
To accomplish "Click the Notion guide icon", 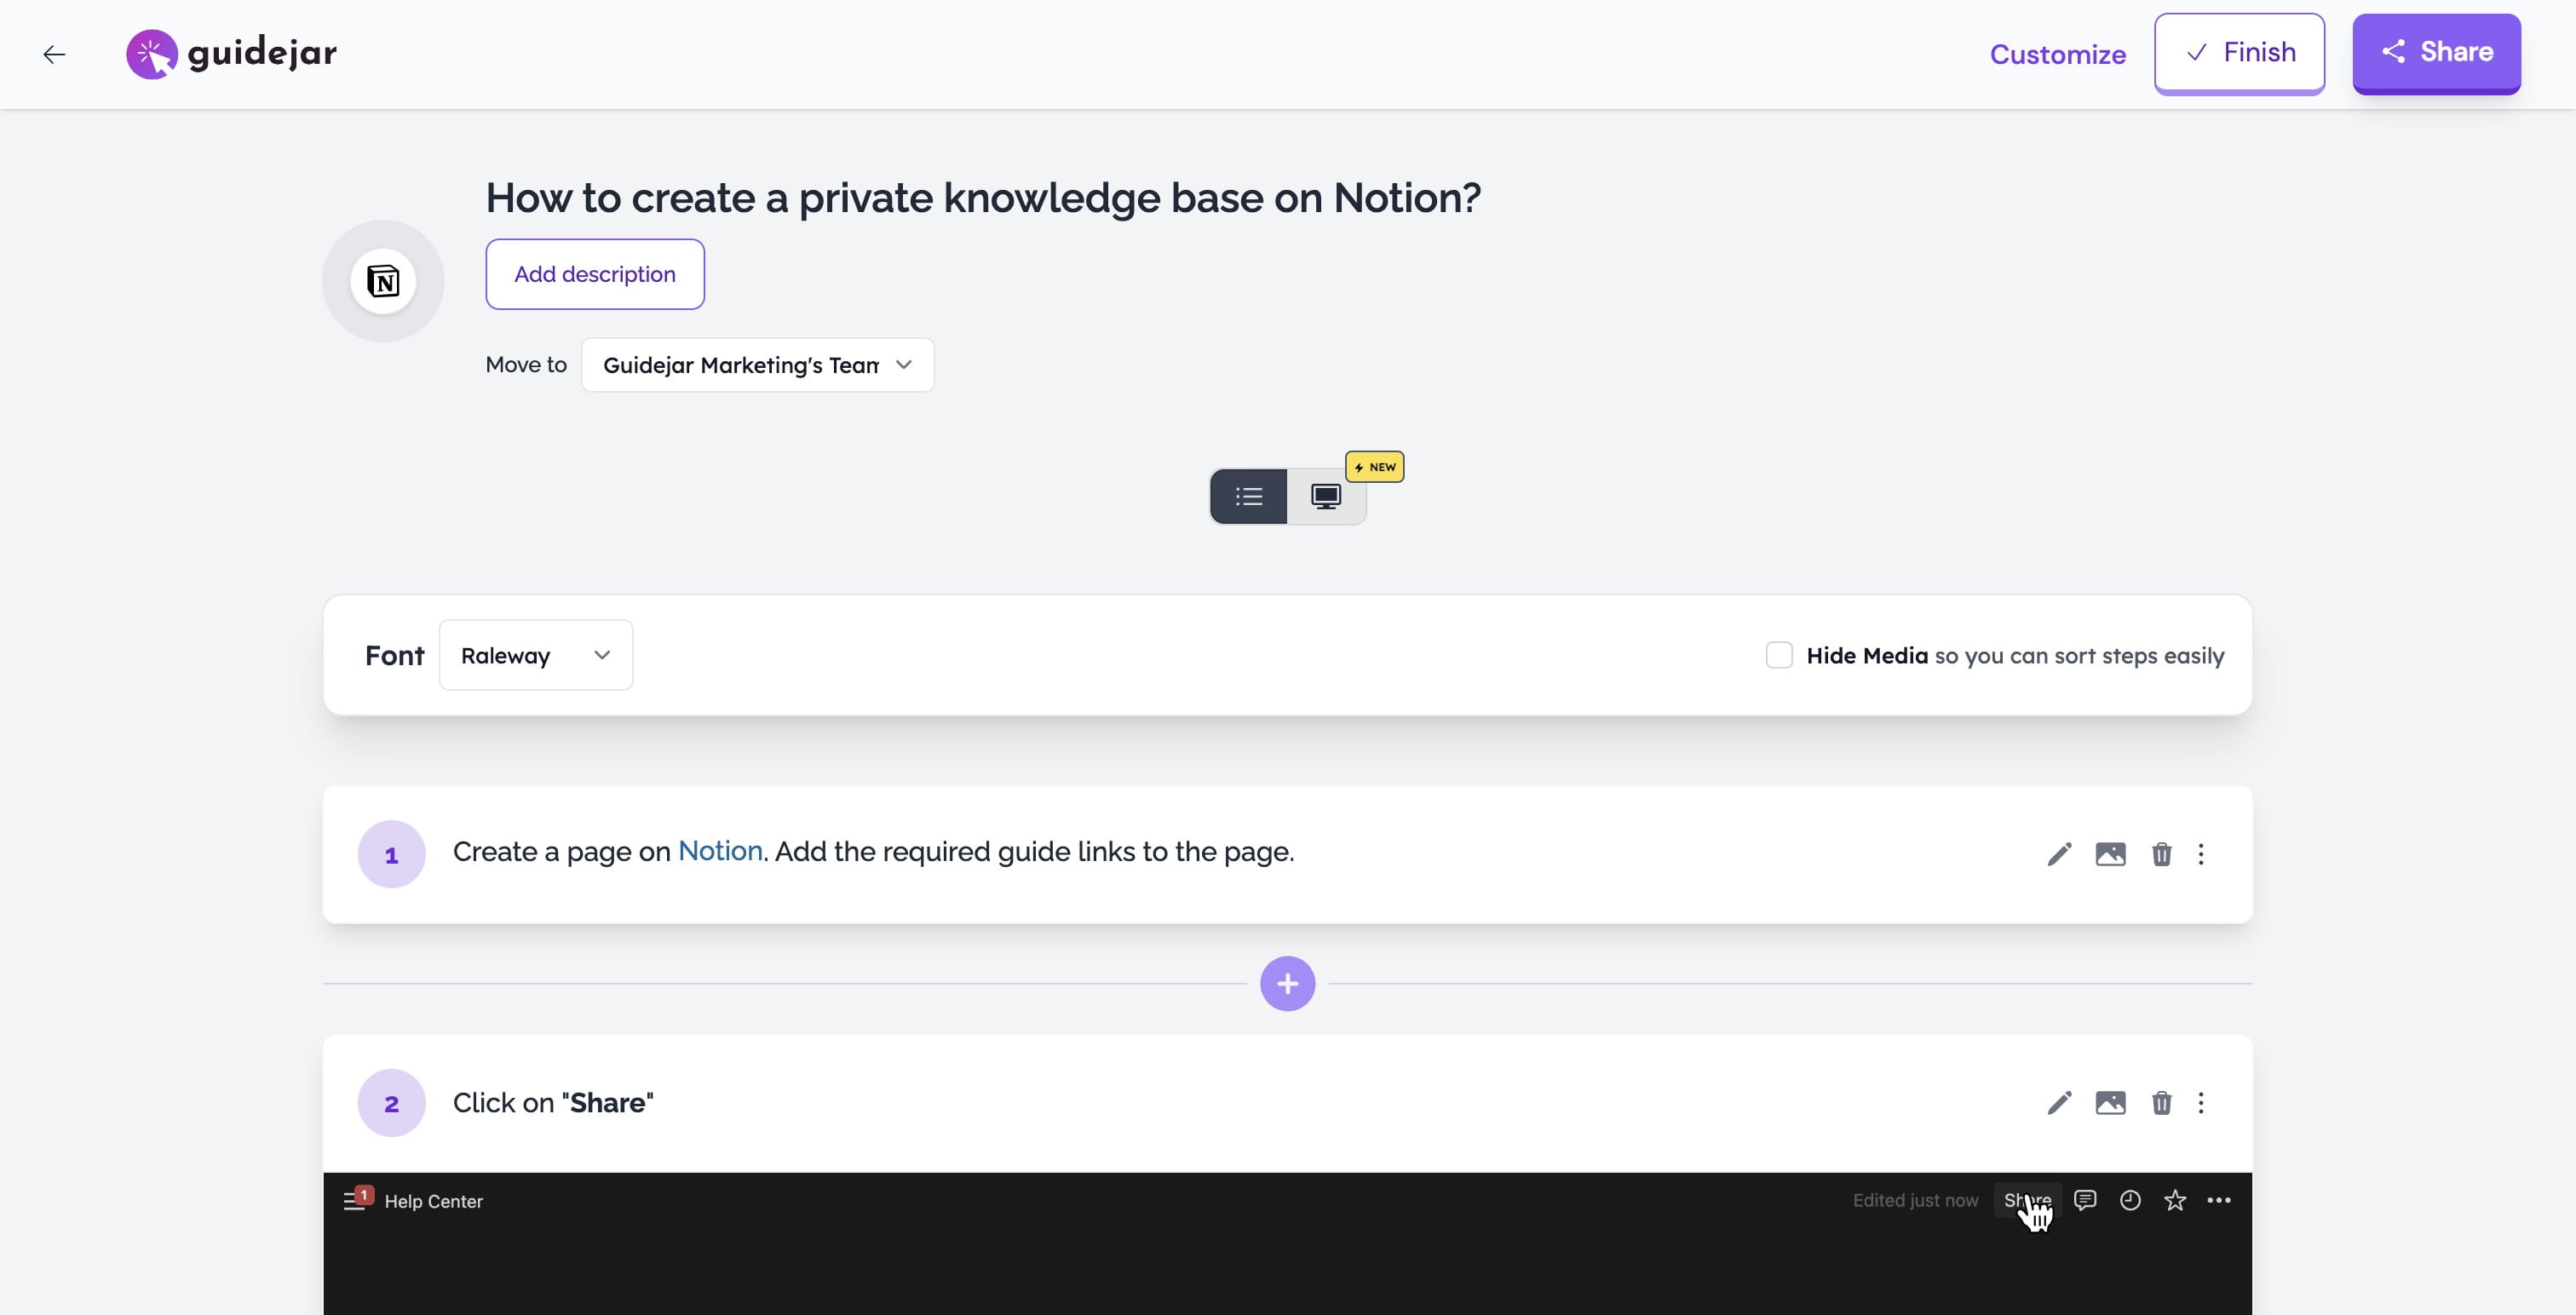I will (383, 281).
